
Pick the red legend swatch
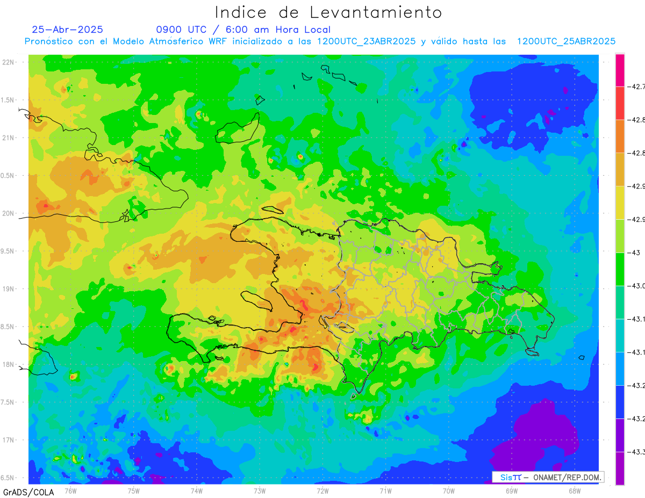pos(620,104)
